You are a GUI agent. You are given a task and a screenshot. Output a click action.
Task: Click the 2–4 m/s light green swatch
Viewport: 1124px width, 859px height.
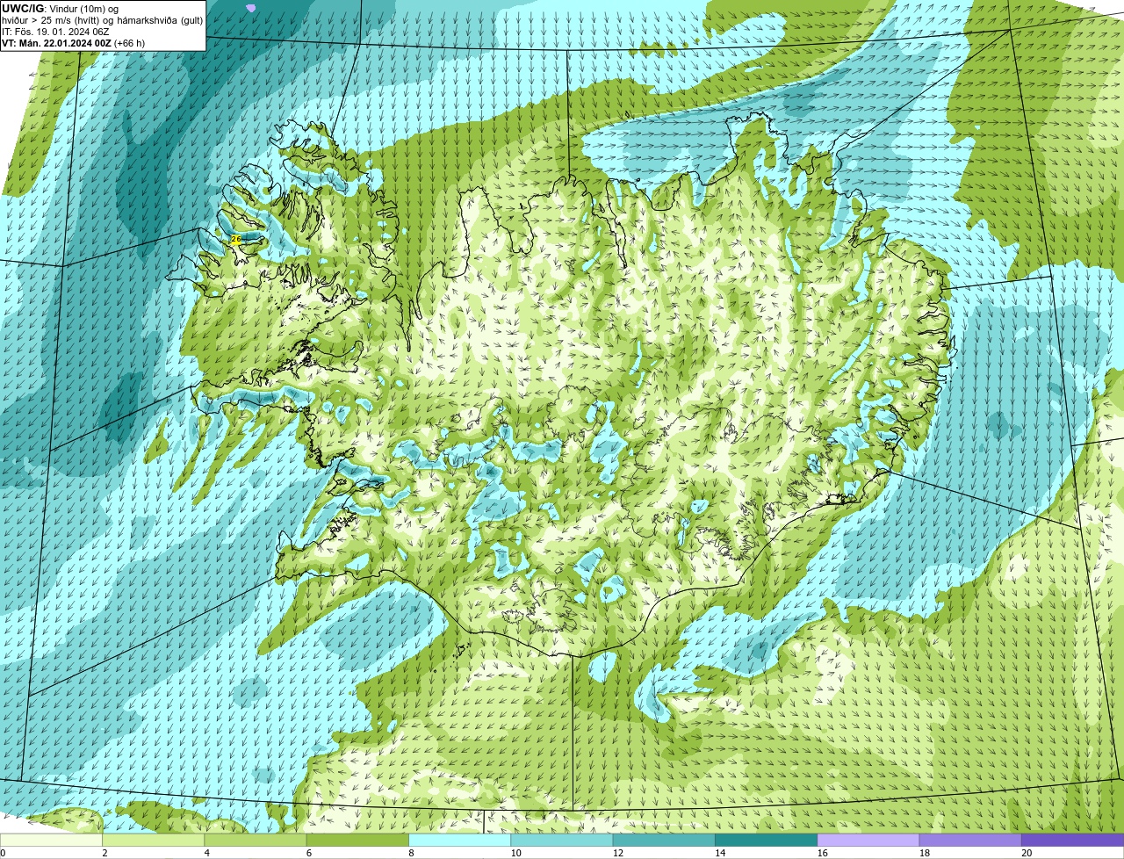click(154, 840)
